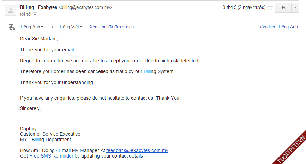Click the billing@exabytes.com.my sender address
The image size is (306, 164).
coord(85,7)
